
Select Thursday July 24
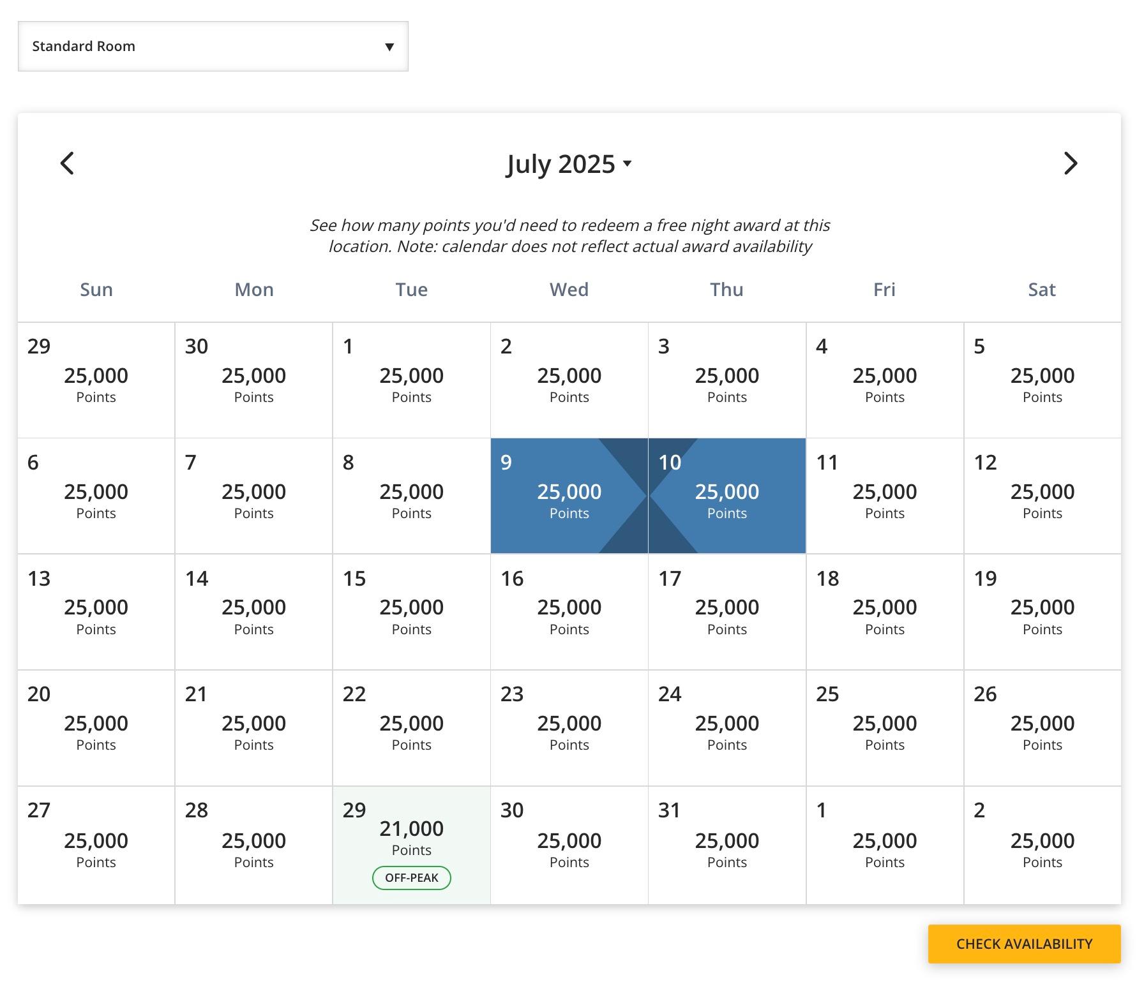726,728
